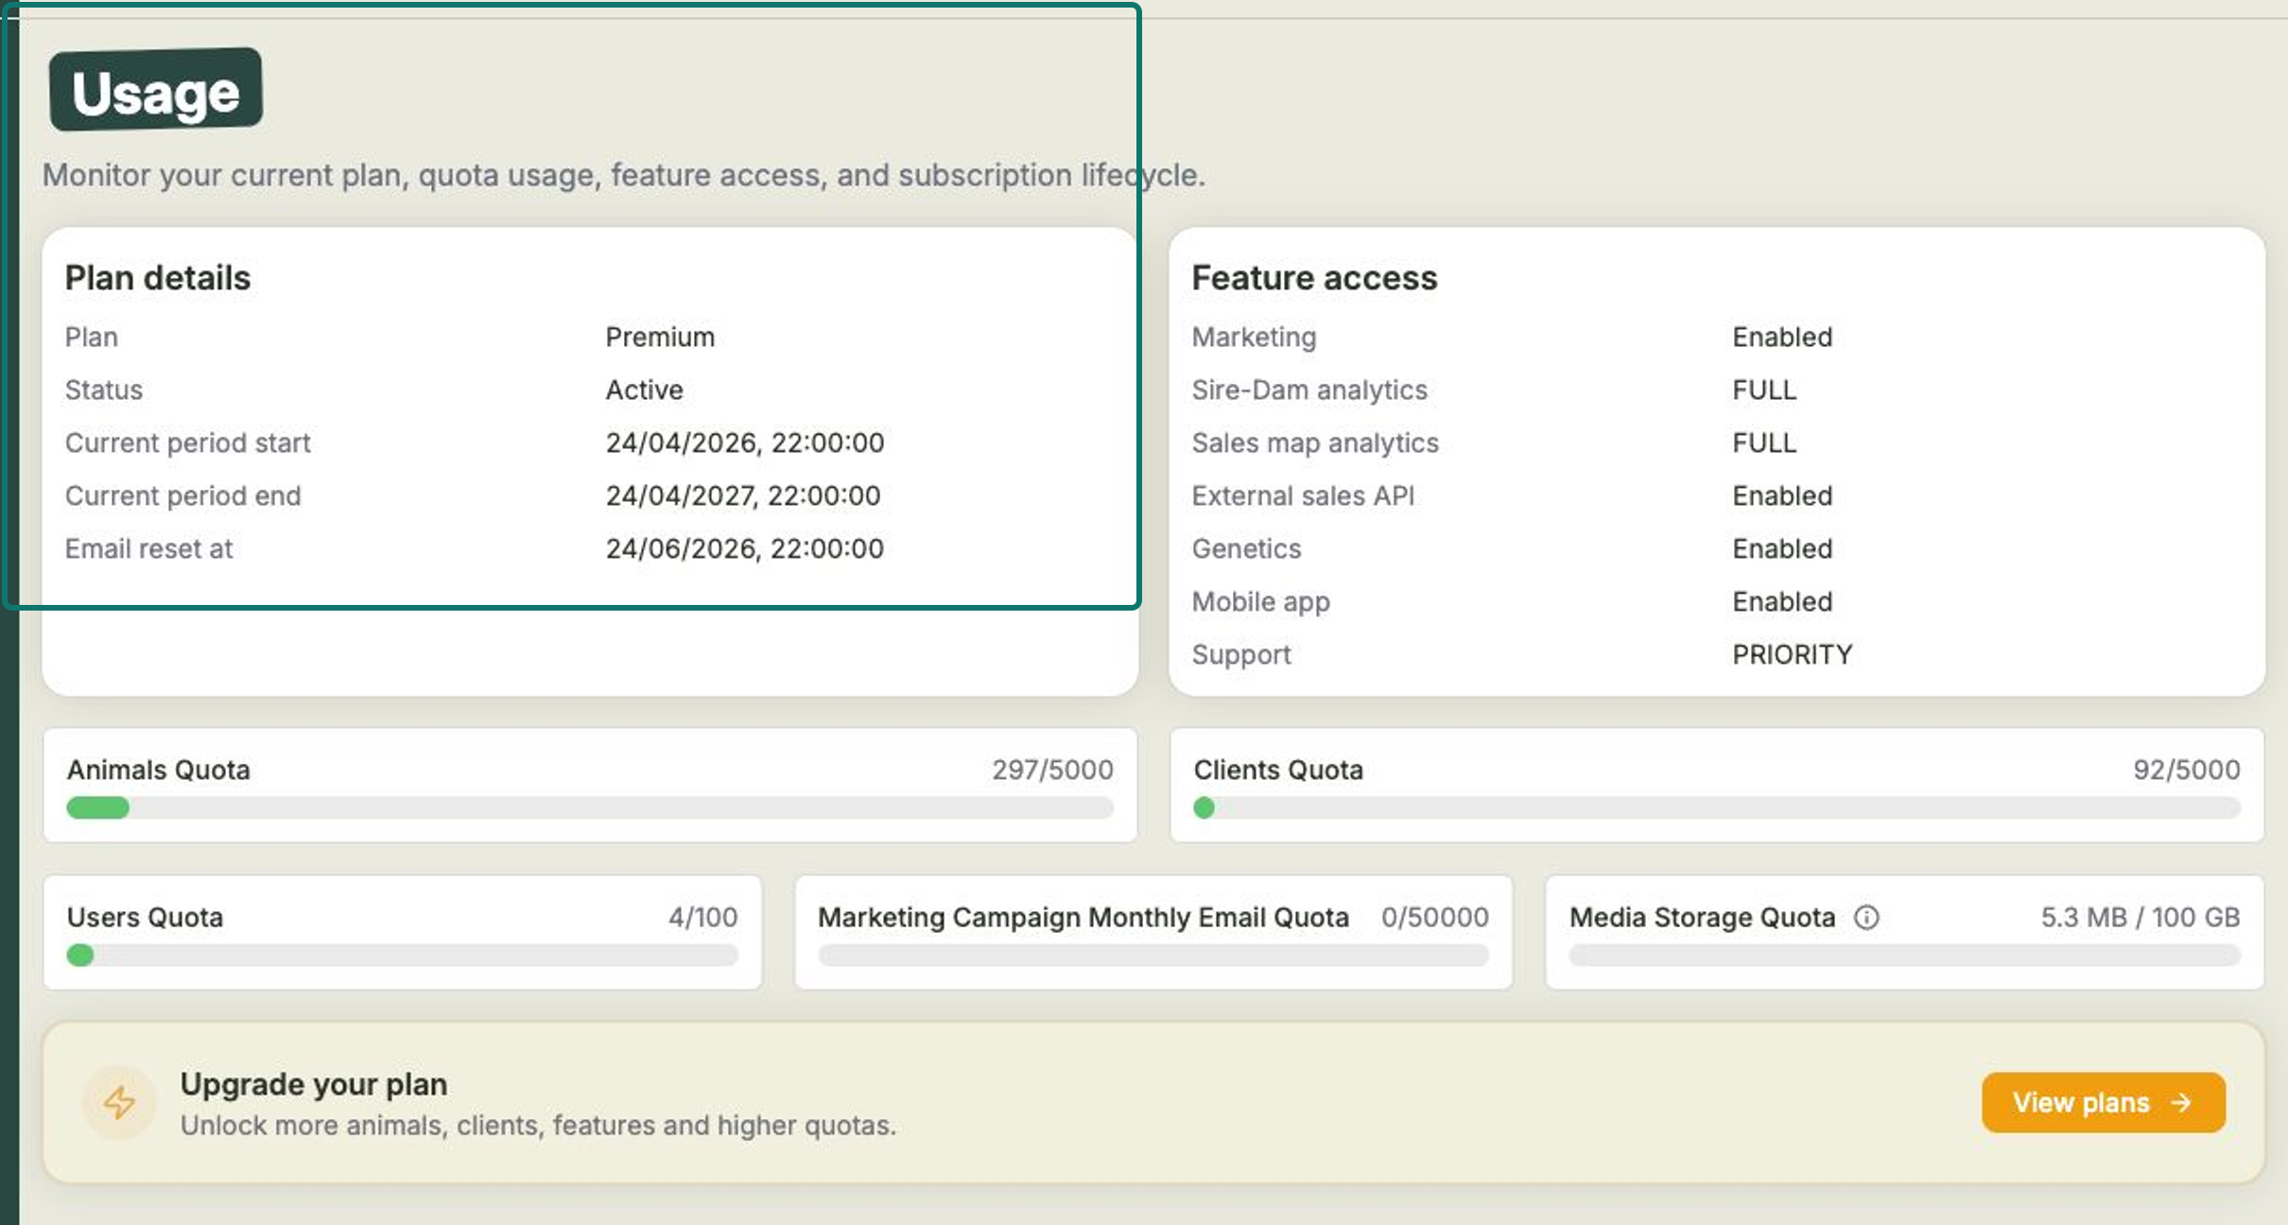The width and height of the screenshot is (2288, 1225).
Task: Click the Users Quota title
Action: [145, 918]
